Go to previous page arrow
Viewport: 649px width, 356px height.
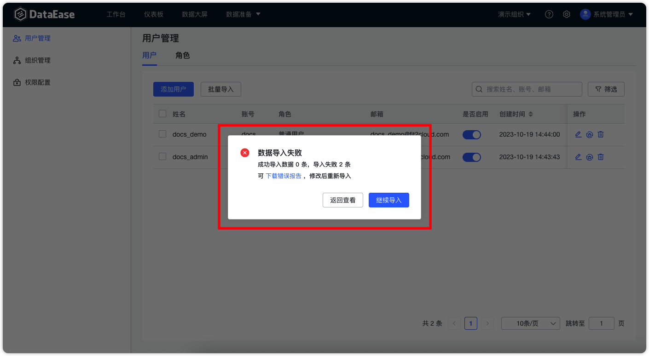[x=454, y=323]
